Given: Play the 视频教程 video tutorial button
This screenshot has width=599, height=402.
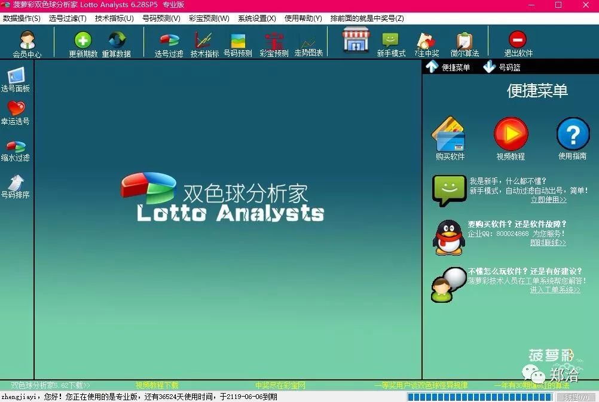Looking at the screenshot, I should tap(511, 139).
